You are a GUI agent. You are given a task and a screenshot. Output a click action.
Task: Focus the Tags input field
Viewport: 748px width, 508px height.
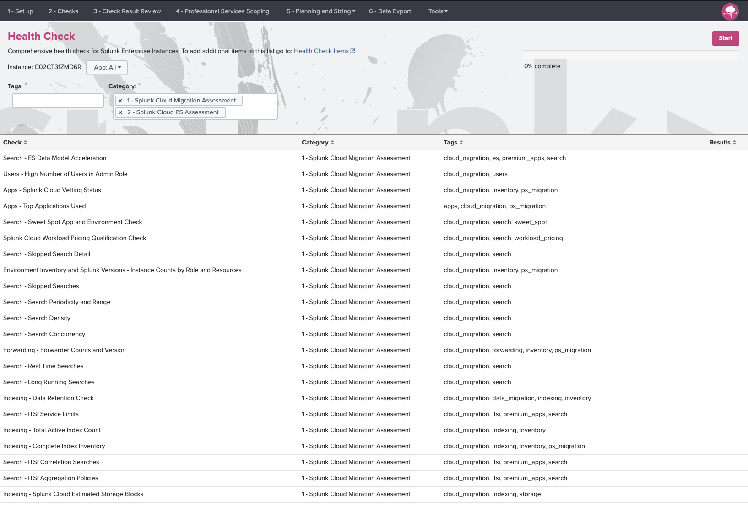58,101
